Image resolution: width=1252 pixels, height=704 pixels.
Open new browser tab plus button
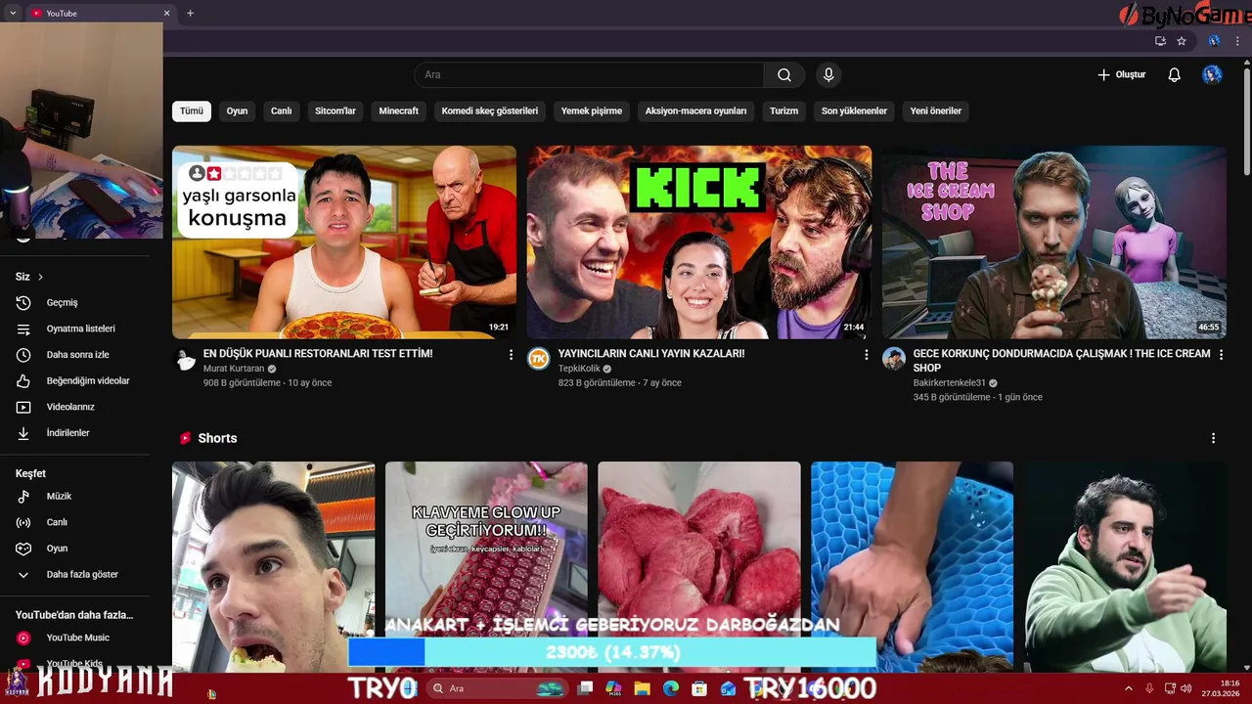(190, 13)
